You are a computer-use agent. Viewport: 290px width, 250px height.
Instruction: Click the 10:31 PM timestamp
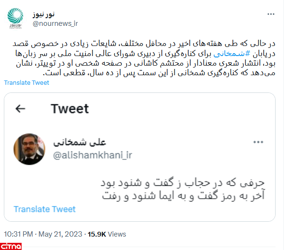click(x=18, y=234)
